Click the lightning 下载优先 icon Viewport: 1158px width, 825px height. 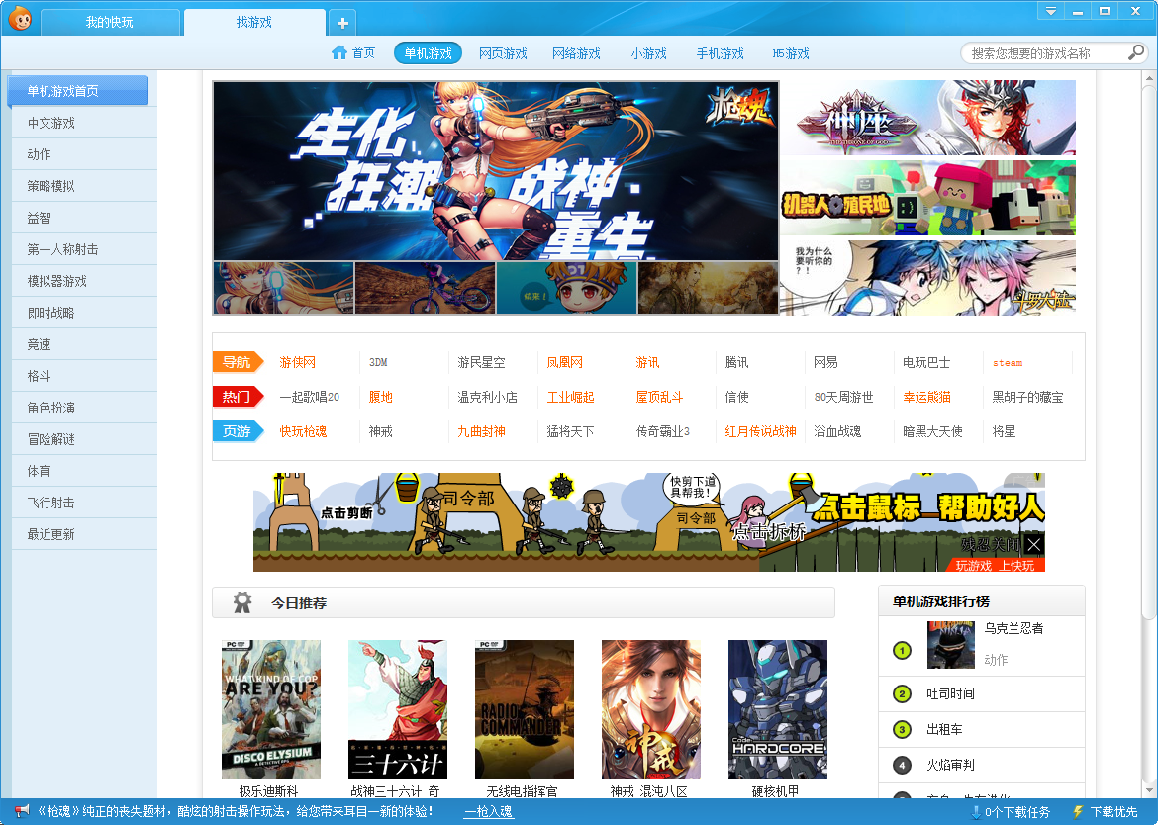click(x=1078, y=812)
